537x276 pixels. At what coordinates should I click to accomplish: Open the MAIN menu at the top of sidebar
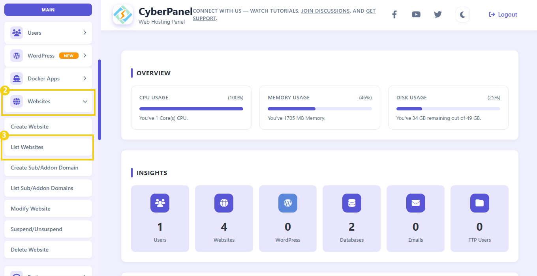48,9
